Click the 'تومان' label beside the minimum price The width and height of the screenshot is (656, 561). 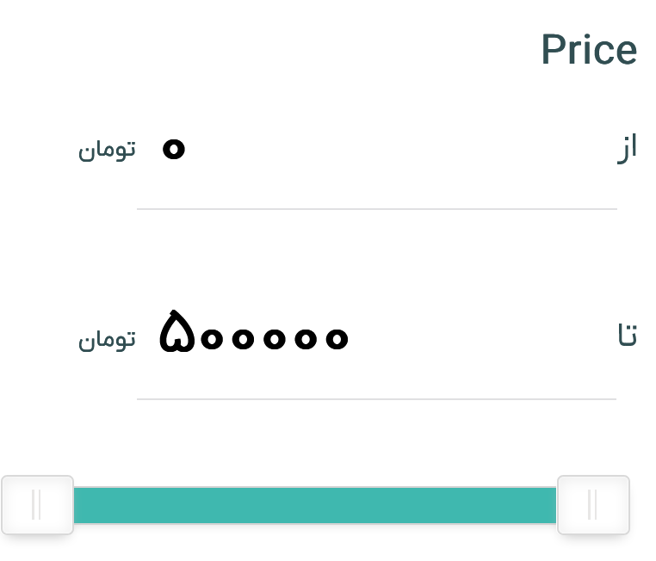point(107,150)
